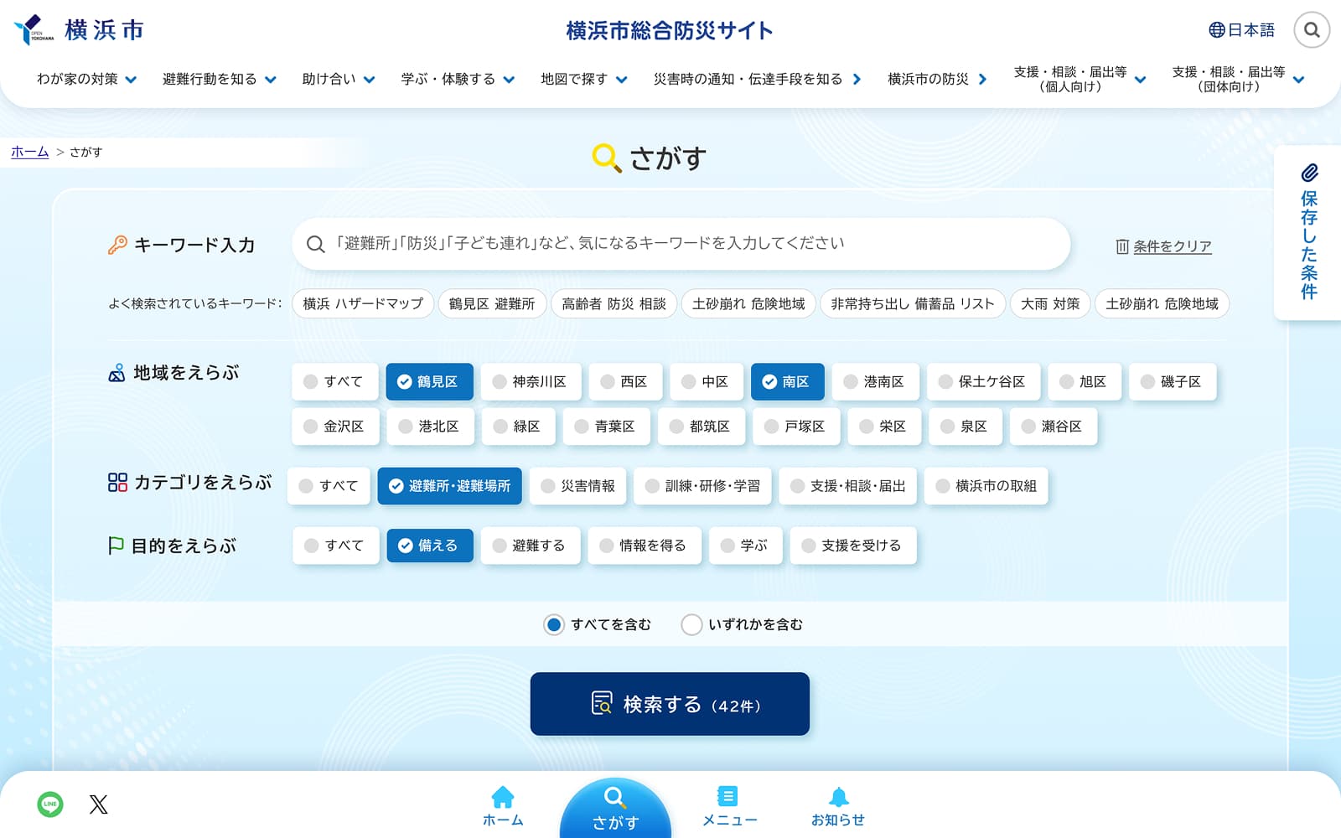Image resolution: width=1341 pixels, height=838 pixels.
Task: Pick the 横浜 ハザードマップ keyword suggestion
Action: pyautogui.click(x=363, y=303)
